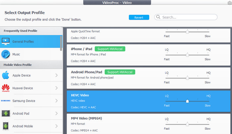The image size is (232, 134).
Task: Expand Huawei Device chevron
Action: [57, 88]
